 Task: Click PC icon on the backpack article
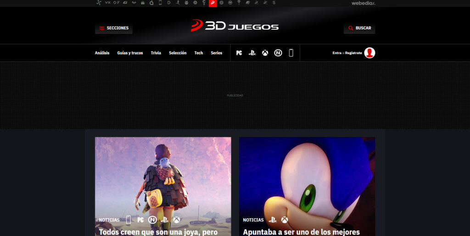tap(140, 220)
